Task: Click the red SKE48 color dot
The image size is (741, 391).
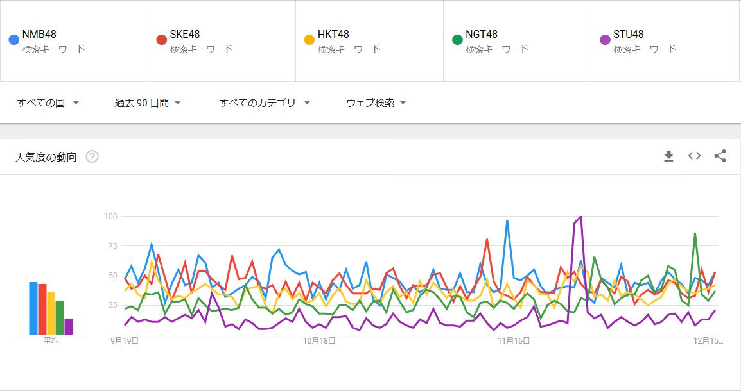Action: tap(162, 40)
